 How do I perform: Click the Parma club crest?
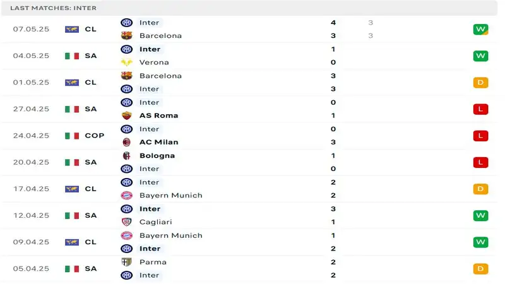coord(127,262)
